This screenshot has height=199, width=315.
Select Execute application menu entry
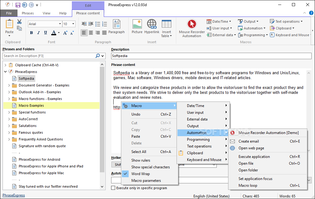coord(268,157)
